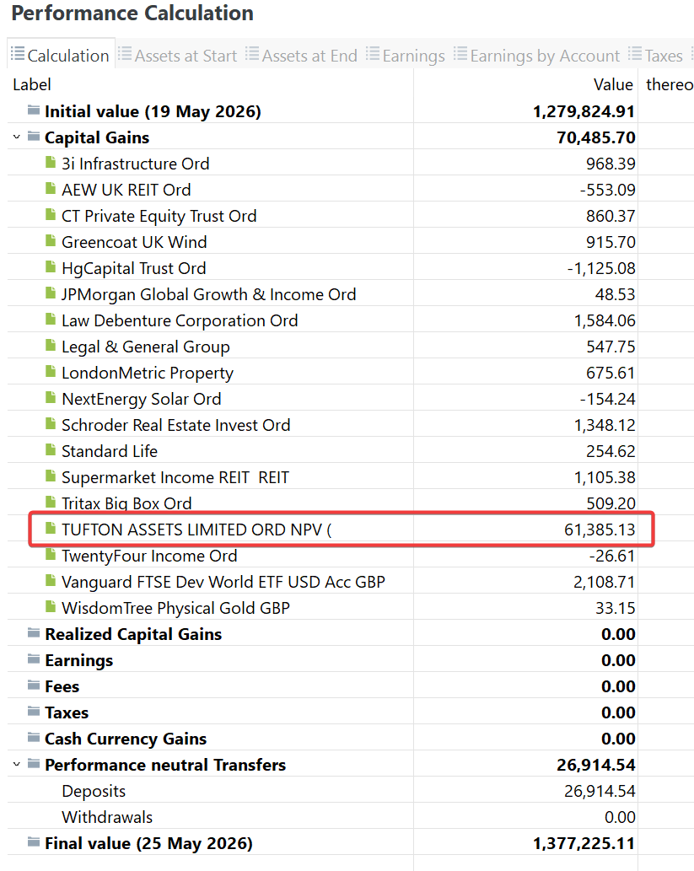
Task: Click the green icon beside Greencoat UK Wind
Action: [51, 240]
